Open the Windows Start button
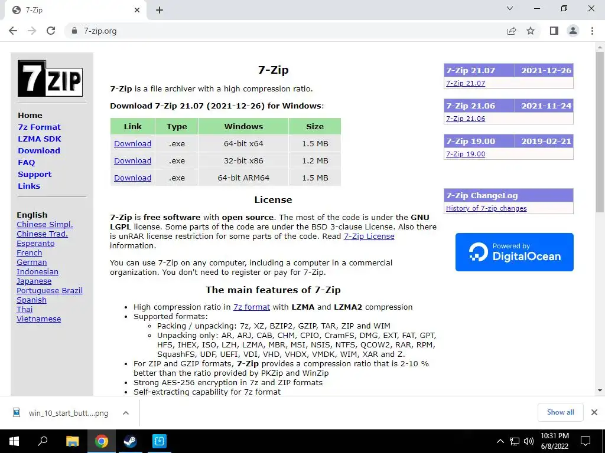605x453 pixels. click(14, 441)
